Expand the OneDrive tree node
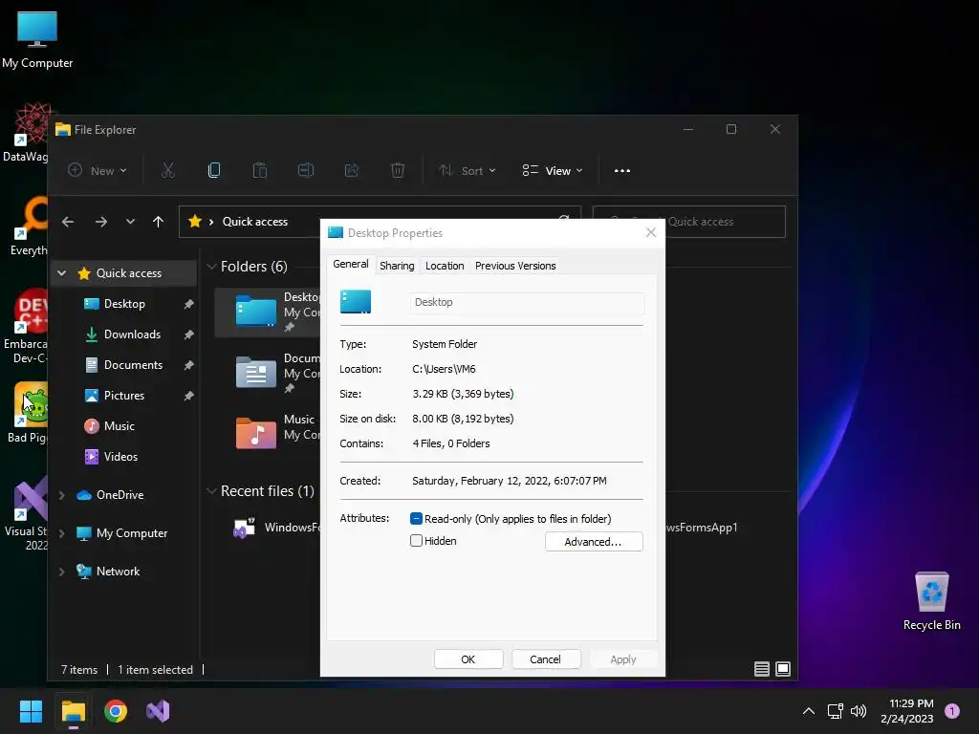 pyautogui.click(x=62, y=495)
